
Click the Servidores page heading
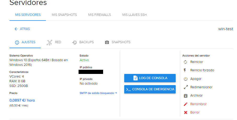click(28, 3)
